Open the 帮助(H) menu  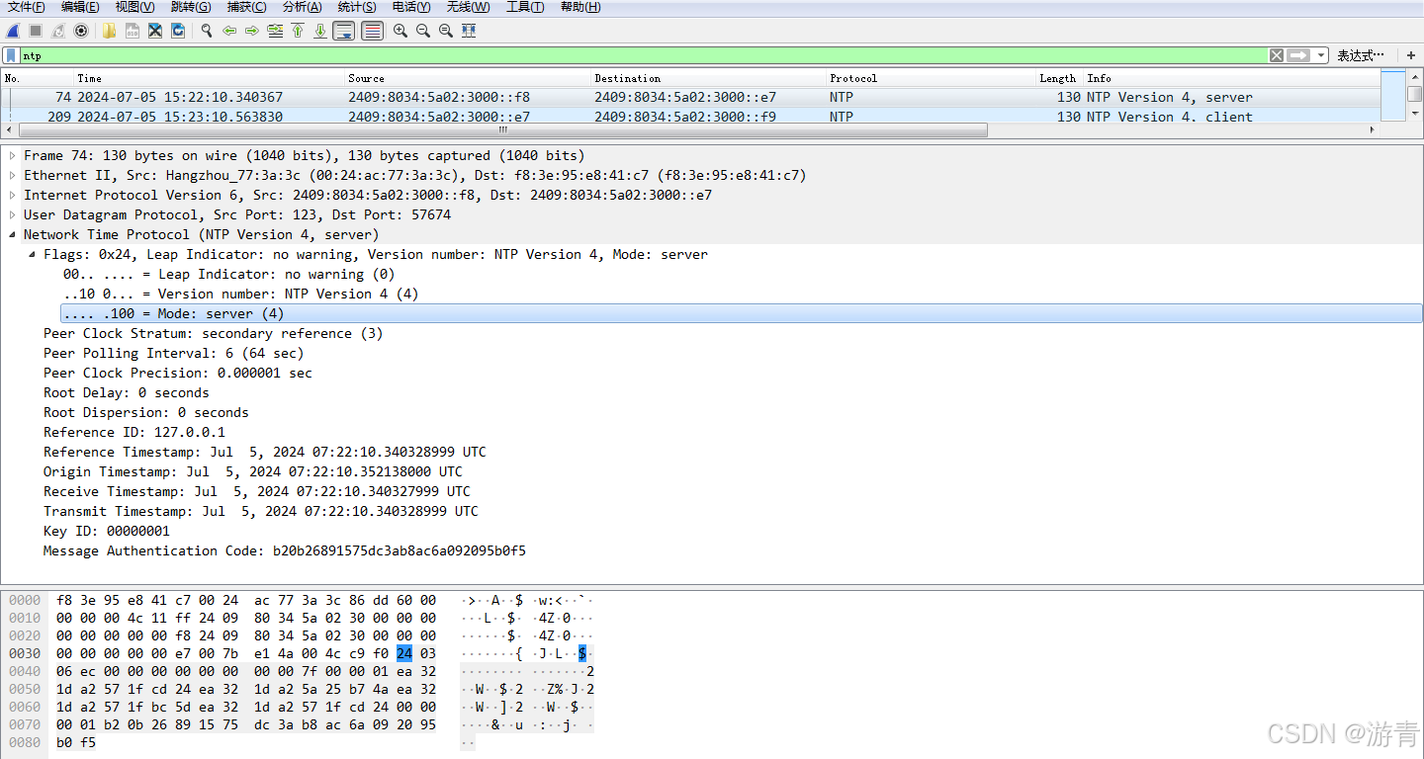coord(580,7)
